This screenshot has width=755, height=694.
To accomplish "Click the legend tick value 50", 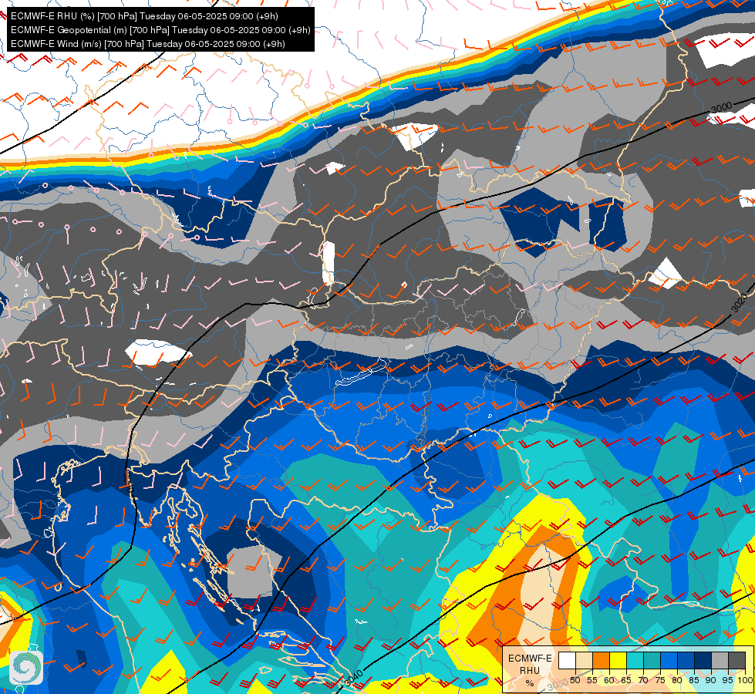I will point(575,680).
